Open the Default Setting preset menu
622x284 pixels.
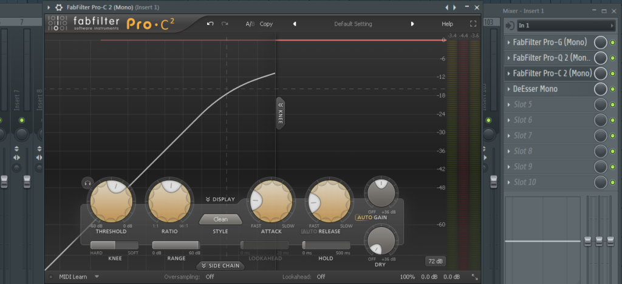pyautogui.click(x=353, y=24)
